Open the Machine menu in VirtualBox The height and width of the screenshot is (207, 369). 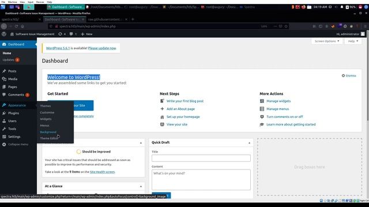(x=12, y=2)
